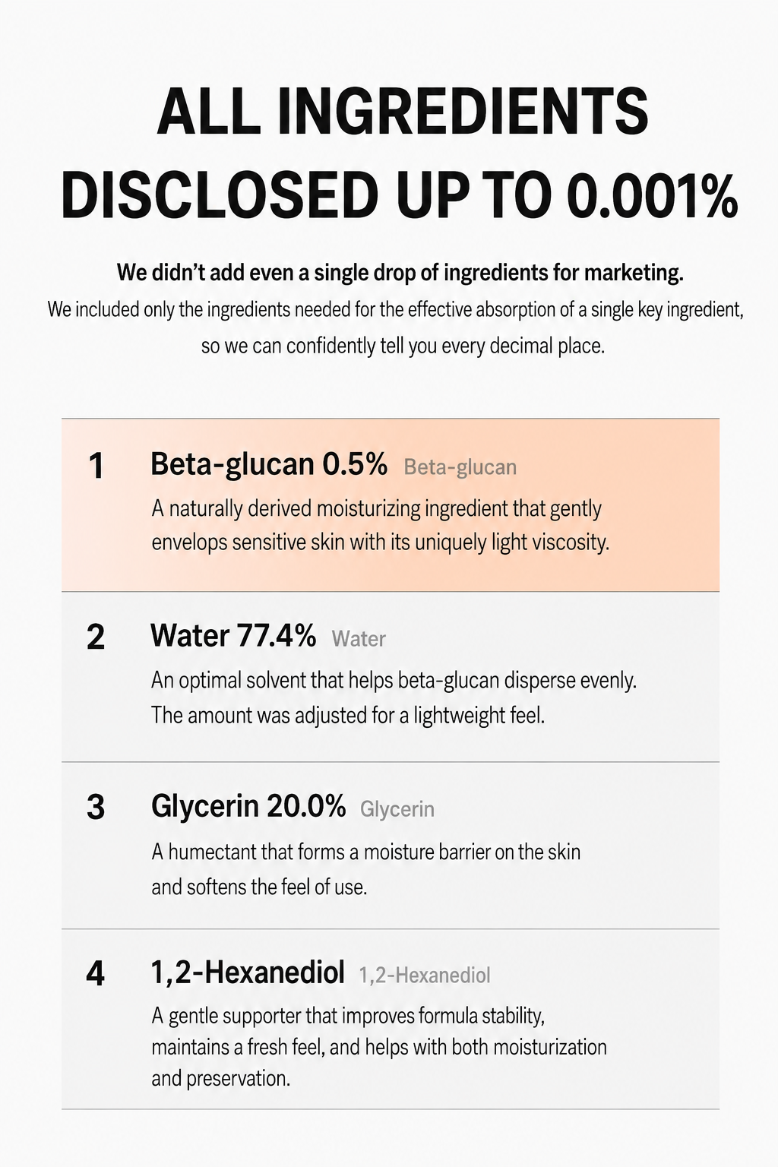Screen dimensions: 778x1167
Task: Click the peach highlighted Beta-glucan row
Action: (391, 505)
